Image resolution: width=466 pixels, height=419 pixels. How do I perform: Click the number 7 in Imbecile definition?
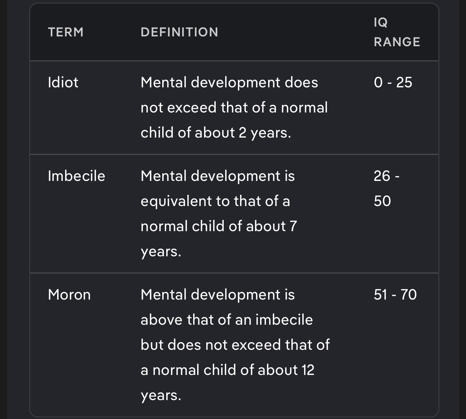tap(293, 226)
